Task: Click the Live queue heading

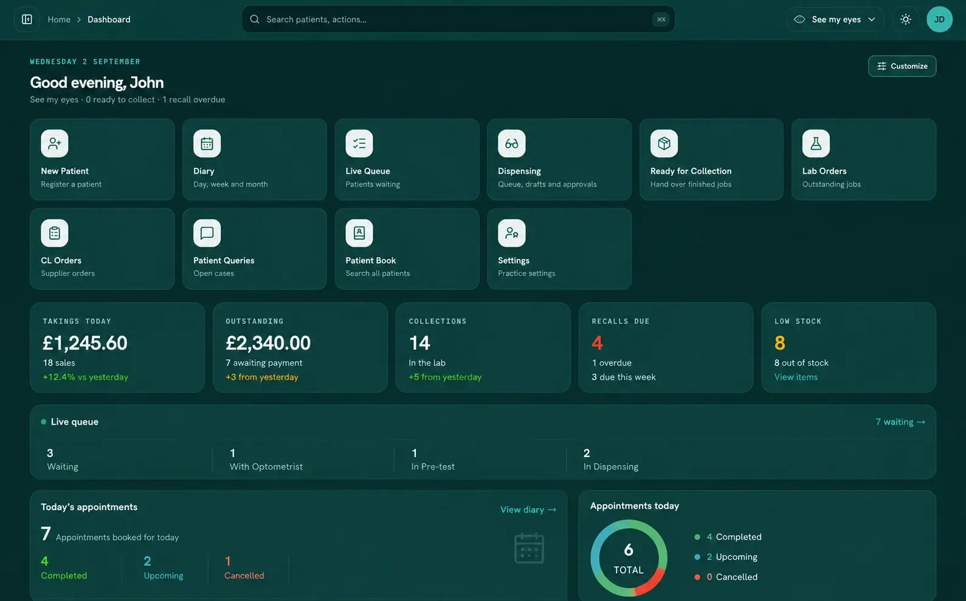Action: (74, 422)
